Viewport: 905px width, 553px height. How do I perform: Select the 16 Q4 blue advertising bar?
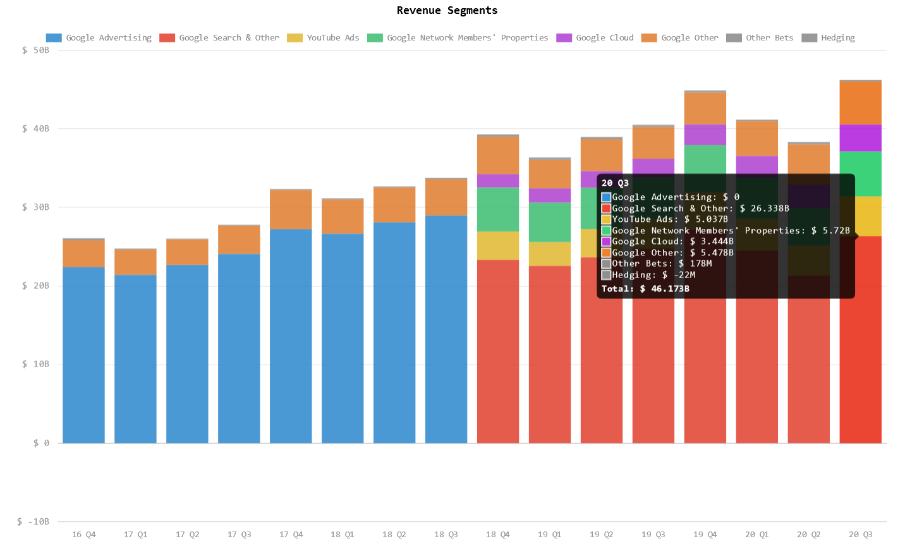coord(83,355)
